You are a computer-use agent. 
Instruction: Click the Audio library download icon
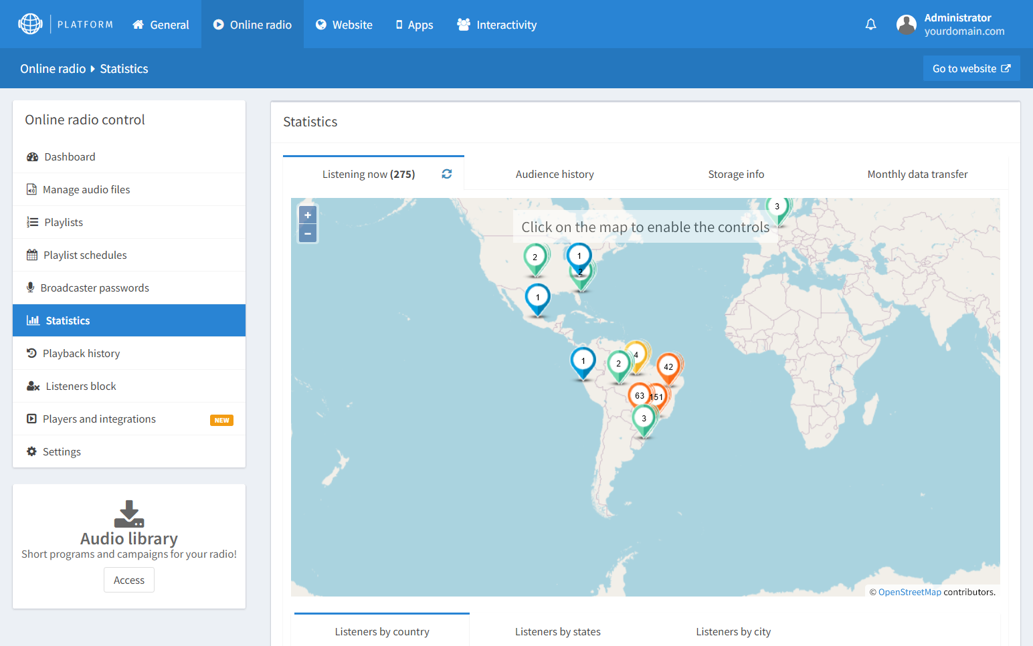pyautogui.click(x=128, y=514)
